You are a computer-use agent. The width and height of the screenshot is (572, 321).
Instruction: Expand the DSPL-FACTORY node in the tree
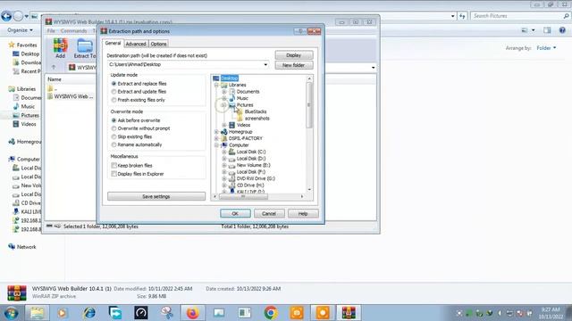coord(216,139)
